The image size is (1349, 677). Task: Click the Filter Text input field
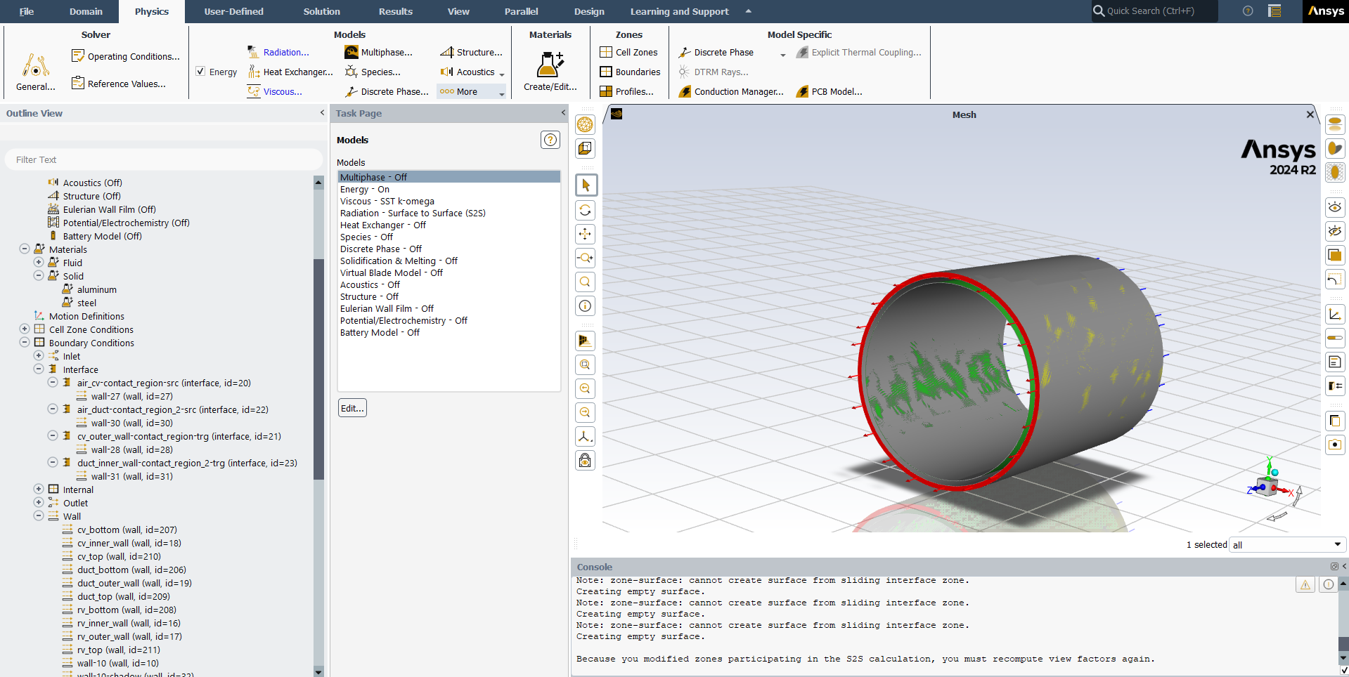pyautogui.click(x=163, y=159)
